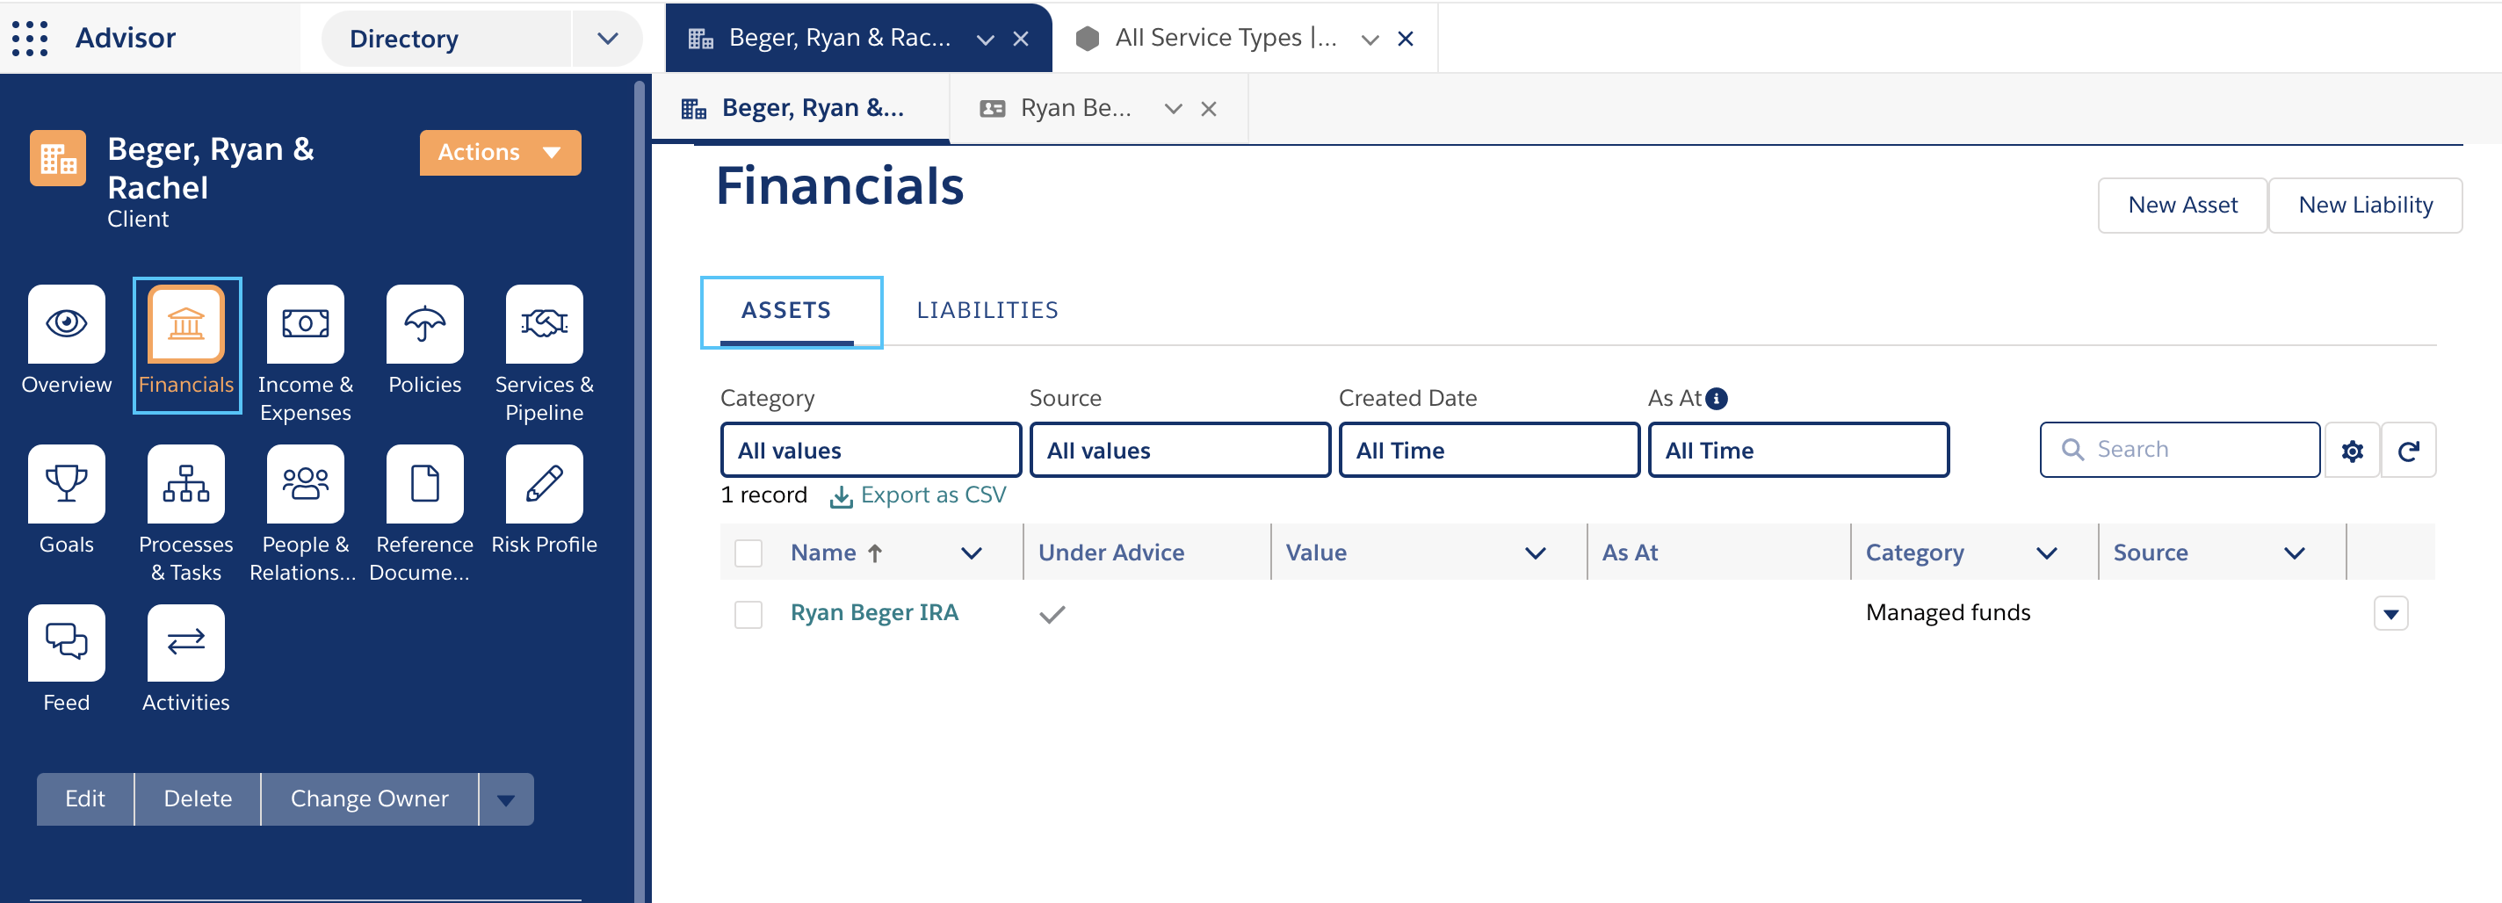The width and height of the screenshot is (2502, 903).
Task: Switch to the LIABILITIES tab
Action: 987,311
